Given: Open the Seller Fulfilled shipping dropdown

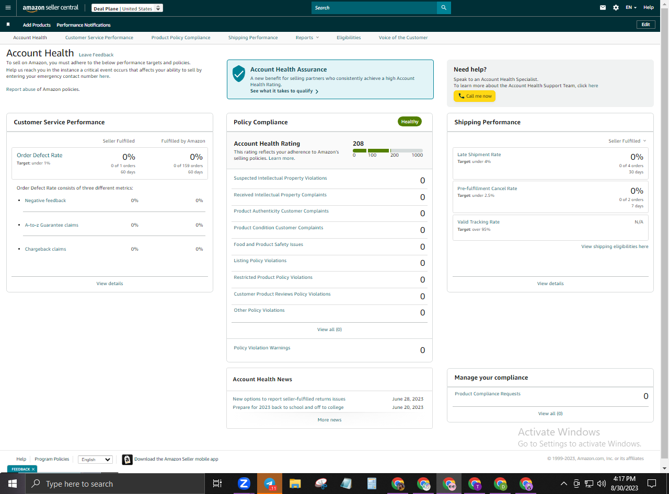Looking at the screenshot, I should click(x=627, y=141).
